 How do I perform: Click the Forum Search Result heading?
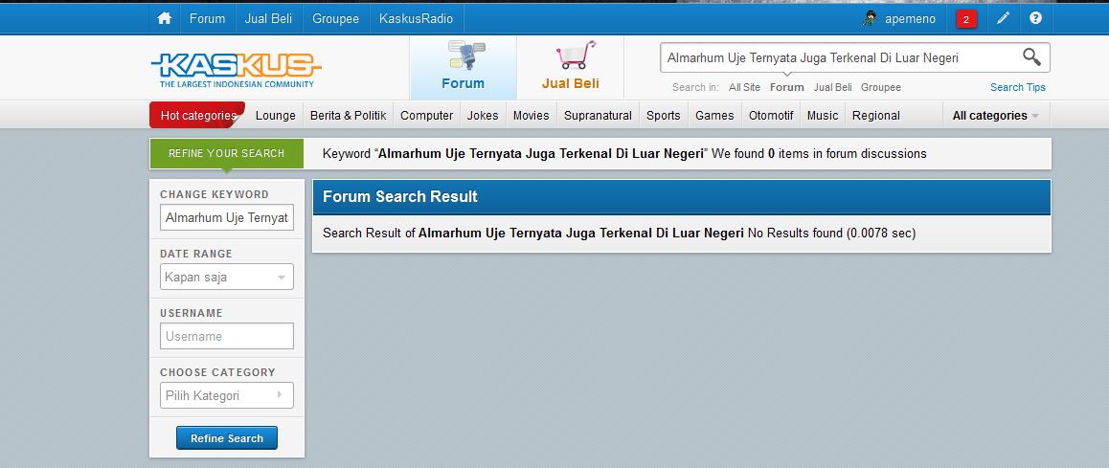[x=400, y=196]
